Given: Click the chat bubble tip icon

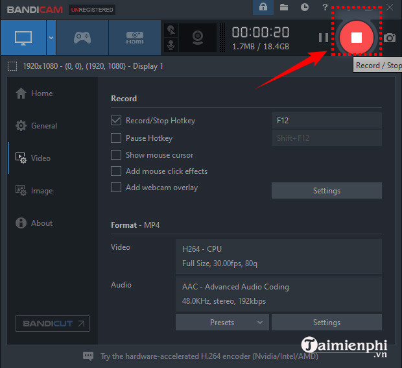Looking at the screenshot, I should click(88, 356).
